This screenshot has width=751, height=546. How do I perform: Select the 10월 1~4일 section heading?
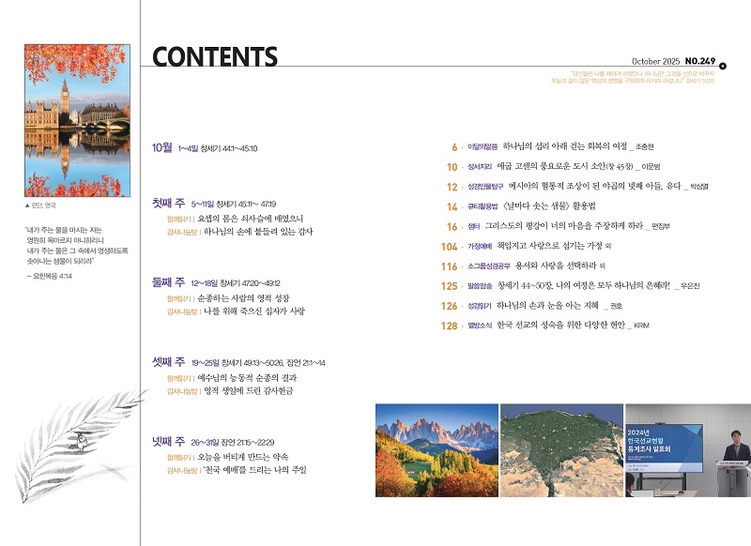pyautogui.click(x=162, y=147)
